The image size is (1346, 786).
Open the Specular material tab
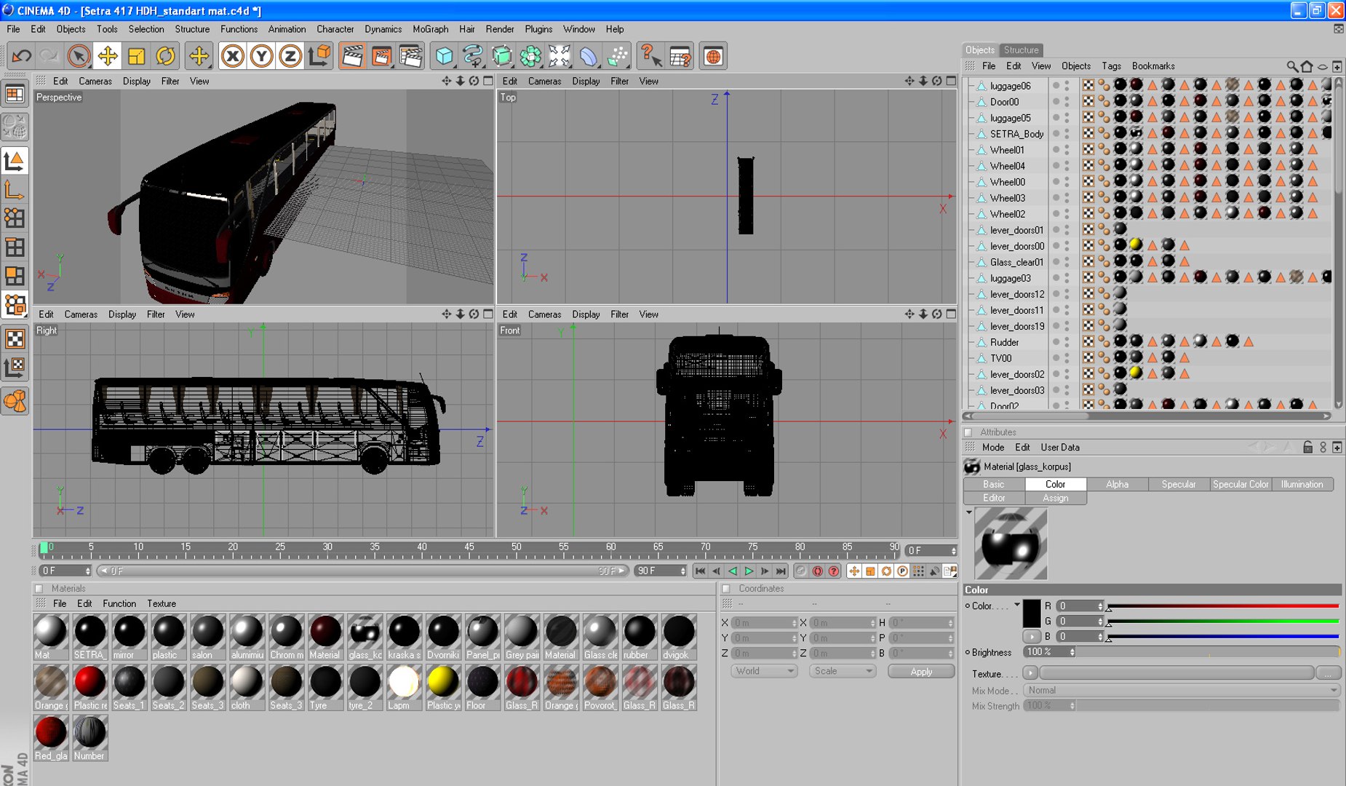pyautogui.click(x=1179, y=484)
